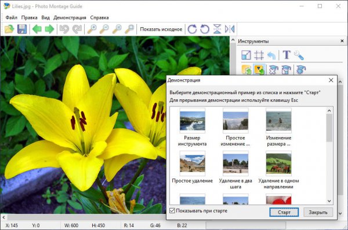
Task: Click the X: 145 status bar value
Action: coord(12,225)
